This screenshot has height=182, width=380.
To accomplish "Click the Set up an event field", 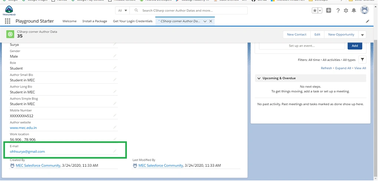I will click(x=302, y=45).
